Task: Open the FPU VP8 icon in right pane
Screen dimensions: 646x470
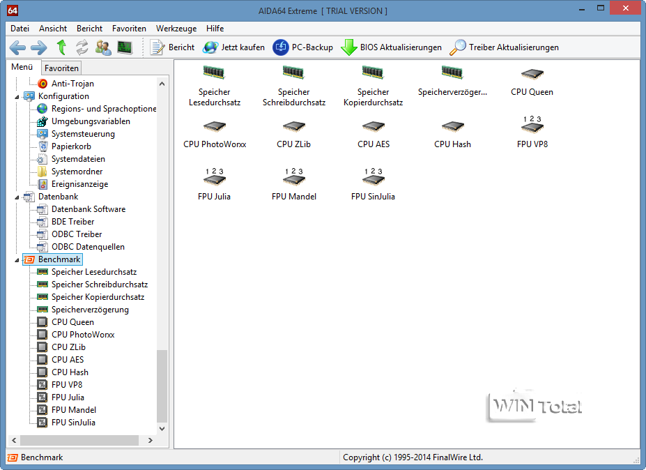Action: click(x=532, y=124)
